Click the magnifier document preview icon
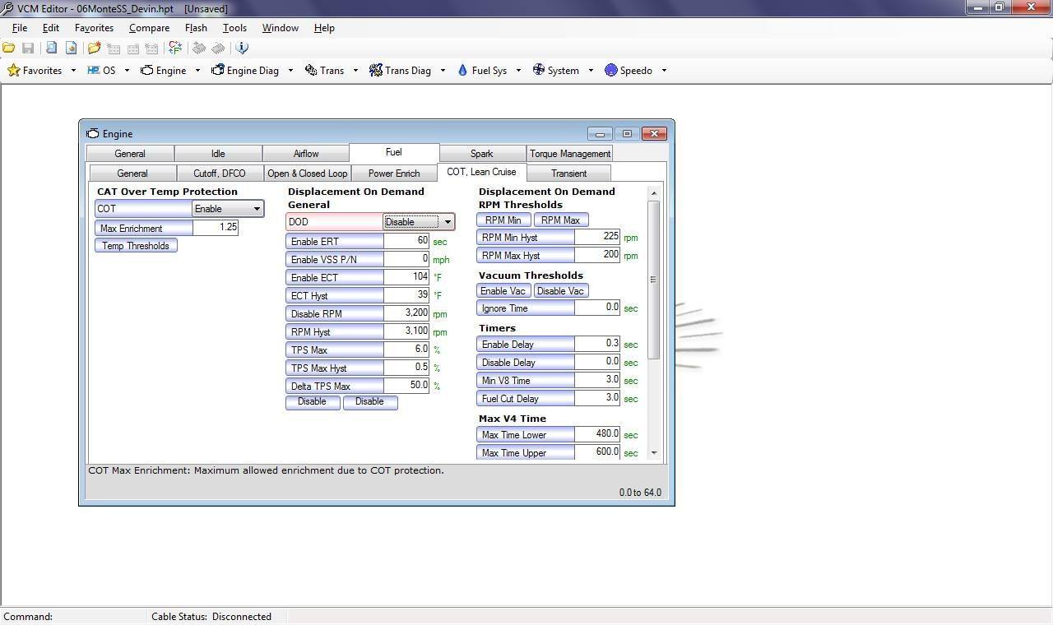This screenshot has height=625, width=1053. [51, 48]
